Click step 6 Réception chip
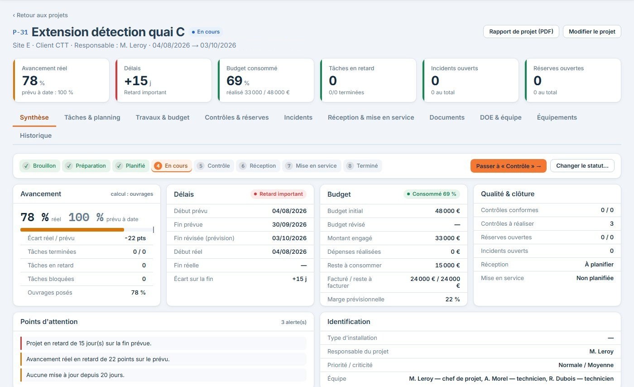 [x=258, y=166]
